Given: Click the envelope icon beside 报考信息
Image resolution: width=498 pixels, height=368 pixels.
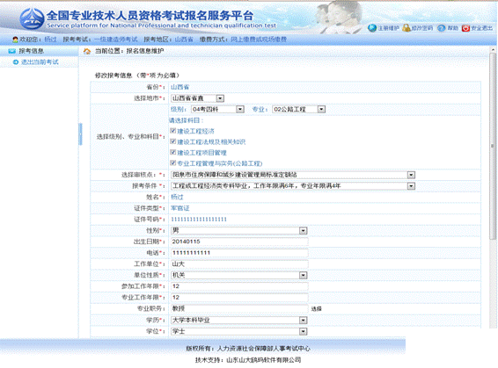Looking at the screenshot, I should pos(12,51).
